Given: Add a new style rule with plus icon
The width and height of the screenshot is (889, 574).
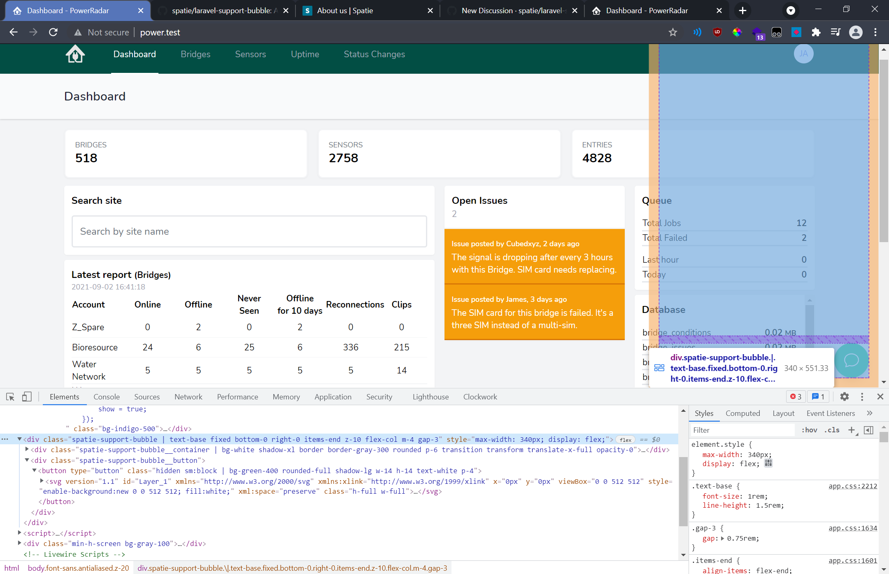Looking at the screenshot, I should [x=852, y=430].
